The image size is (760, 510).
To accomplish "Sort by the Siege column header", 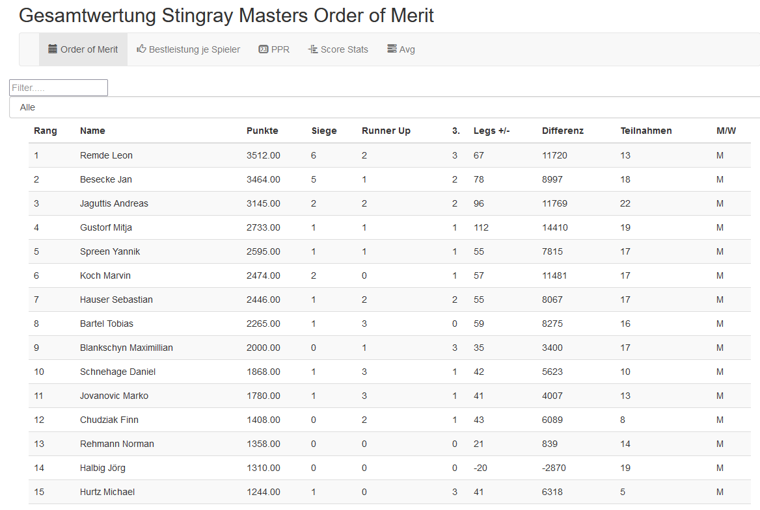I will [x=324, y=131].
